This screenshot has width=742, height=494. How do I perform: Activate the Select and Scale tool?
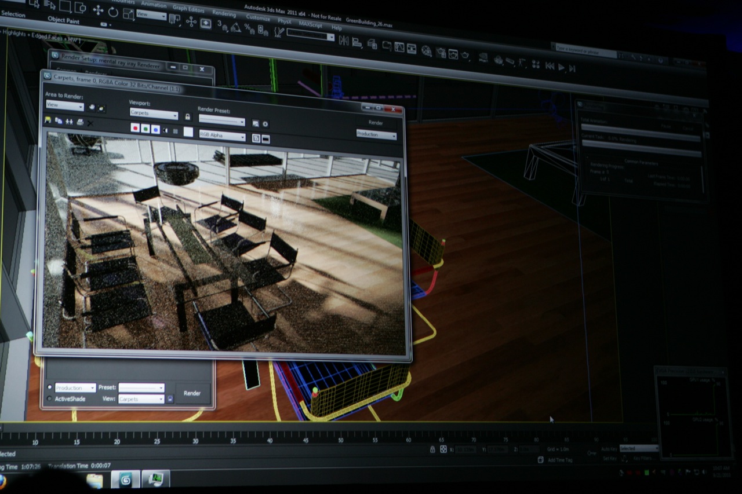tap(128, 14)
